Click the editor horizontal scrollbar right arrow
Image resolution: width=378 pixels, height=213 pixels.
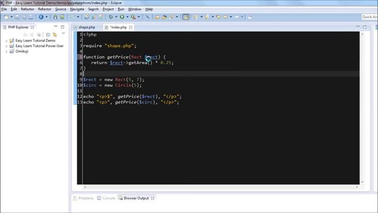[357, 187]
